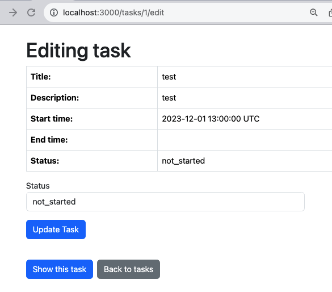Image resolution: width=332 pixels, height=292 pixels.
Task: Select the Title: label cell
Action: [92, 77]
